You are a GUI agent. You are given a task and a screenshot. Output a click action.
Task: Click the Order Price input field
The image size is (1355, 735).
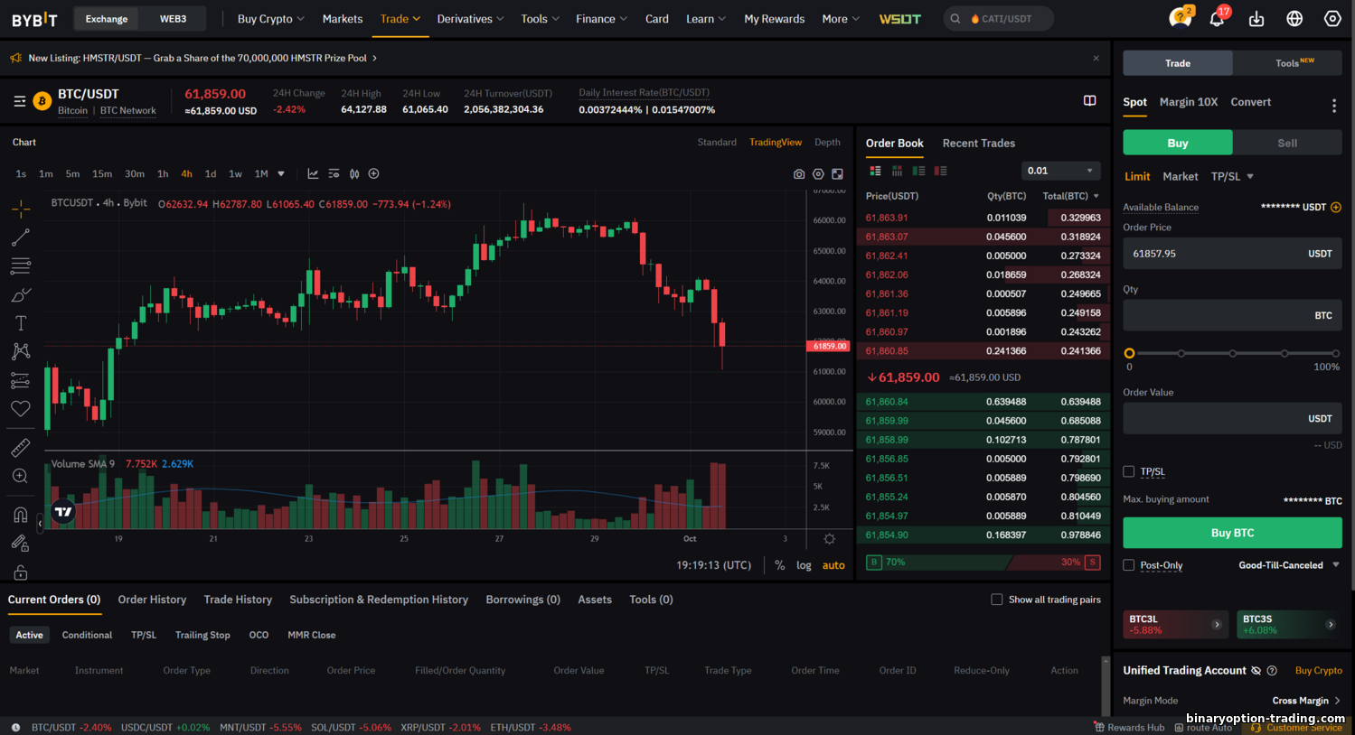[x=1232, y=254]
